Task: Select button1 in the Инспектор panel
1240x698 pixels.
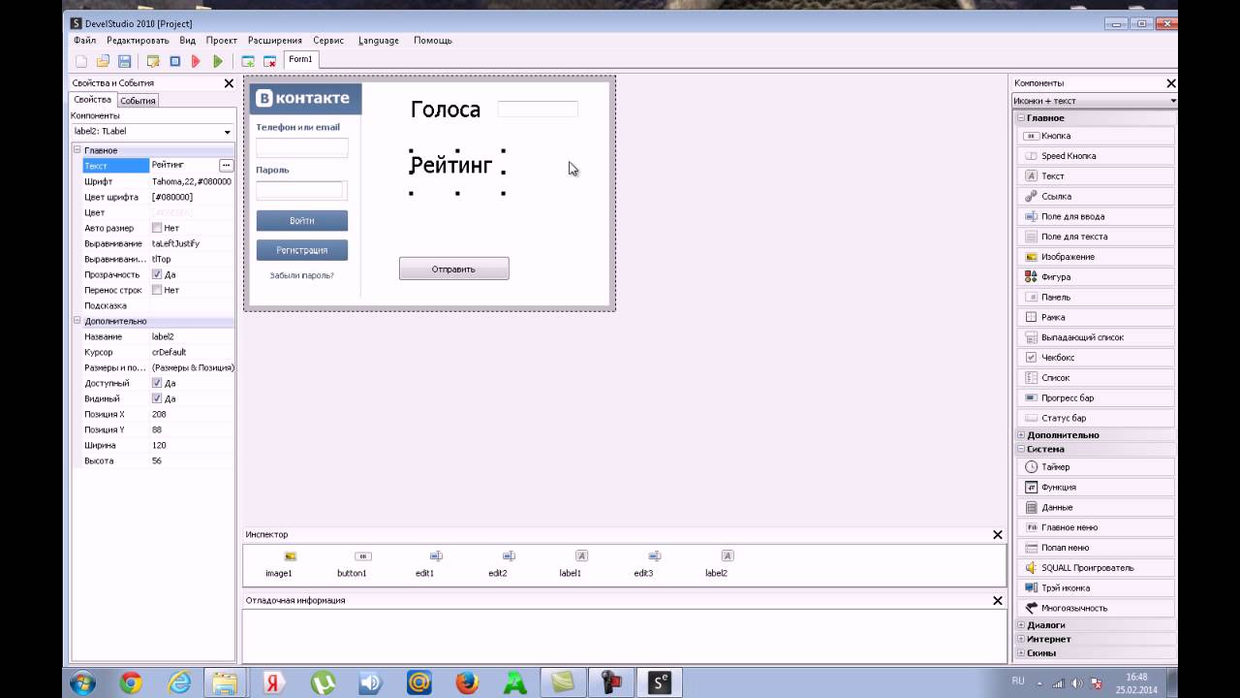Action: [352, 563]
